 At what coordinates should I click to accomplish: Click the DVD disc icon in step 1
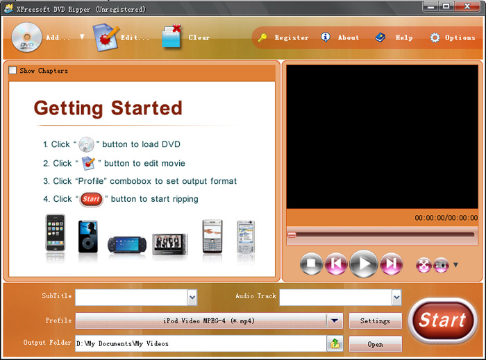click(x=86, y=144)
